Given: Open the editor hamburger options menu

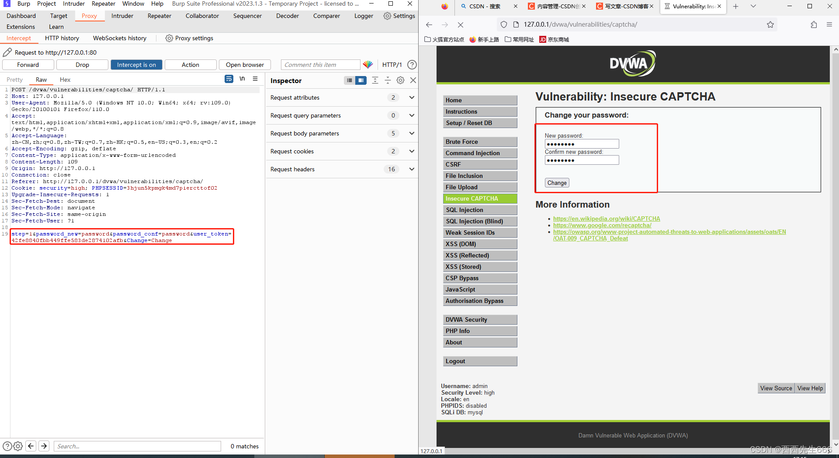Looking at the screenshot, I should pos(255,79).
